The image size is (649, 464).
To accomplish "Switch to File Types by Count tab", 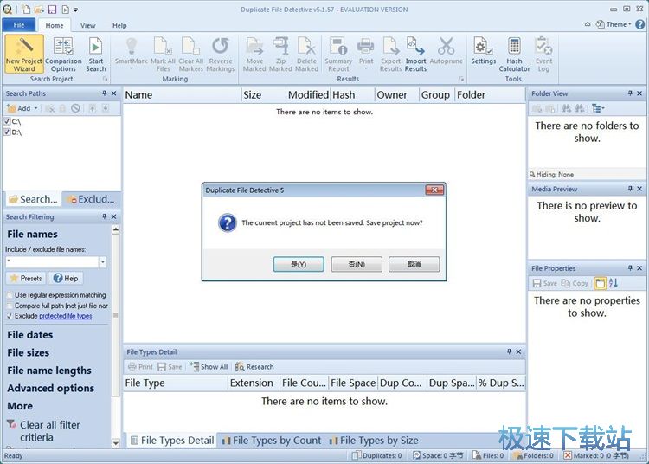I will (272, 441).
